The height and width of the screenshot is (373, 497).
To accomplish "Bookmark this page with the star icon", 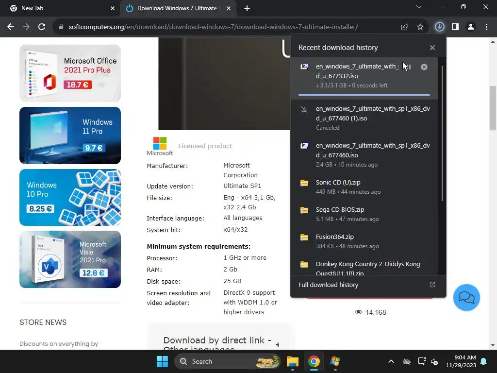I will [420, 27].
